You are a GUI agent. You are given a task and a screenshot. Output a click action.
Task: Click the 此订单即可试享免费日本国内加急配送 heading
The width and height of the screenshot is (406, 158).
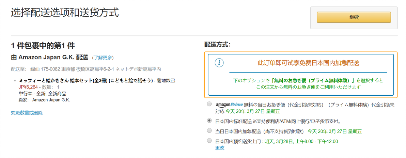pyautogui.click(x=308, y=63)
